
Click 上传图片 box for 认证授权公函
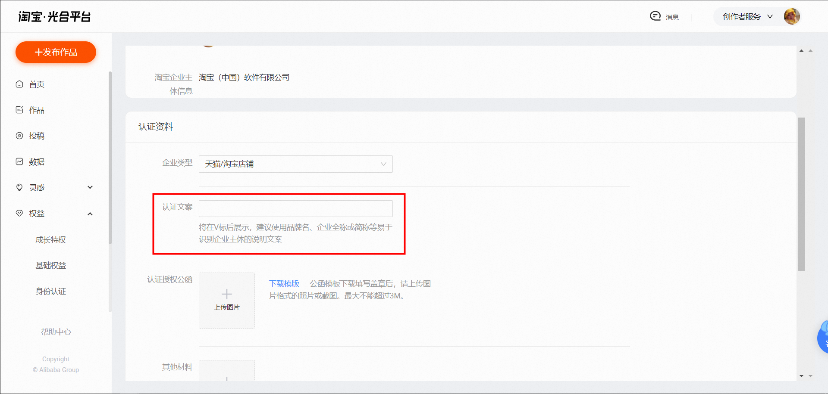coord(227,301)
